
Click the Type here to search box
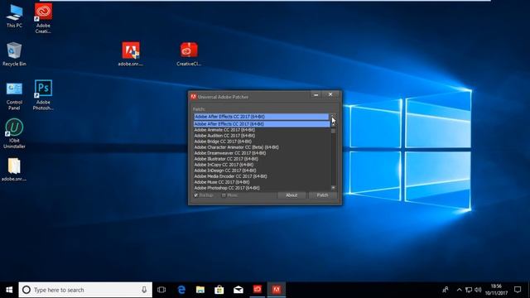pos(85,290)
